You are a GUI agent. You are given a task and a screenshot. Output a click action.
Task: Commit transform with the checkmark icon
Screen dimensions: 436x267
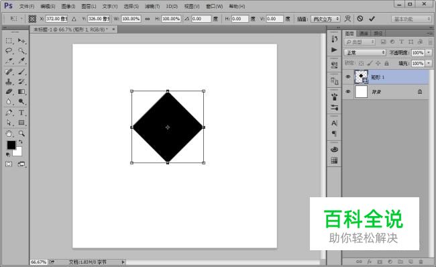coord(372,19)
